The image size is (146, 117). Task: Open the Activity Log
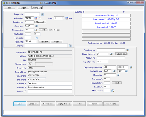coord(37,8)
